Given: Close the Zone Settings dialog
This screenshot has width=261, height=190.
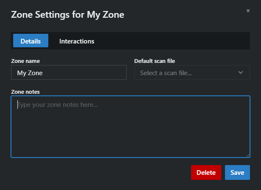Looking at the screenshot, I should 248,11.
